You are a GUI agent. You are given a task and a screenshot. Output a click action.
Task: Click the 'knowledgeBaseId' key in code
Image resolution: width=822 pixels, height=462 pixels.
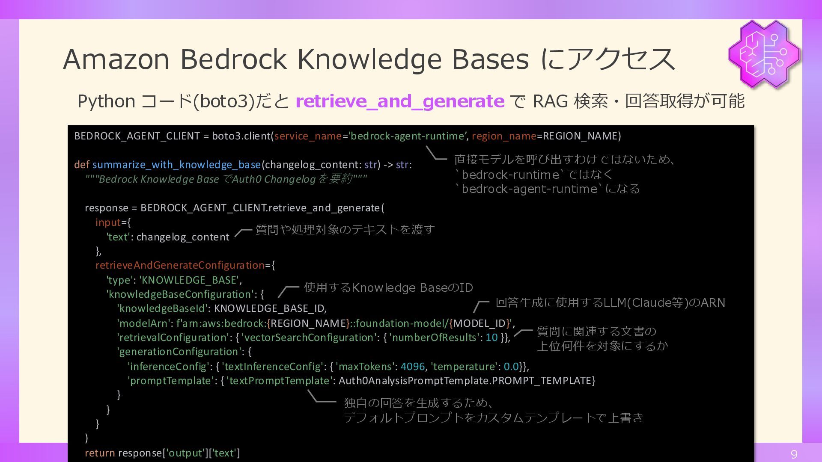[x=162, y=308]
